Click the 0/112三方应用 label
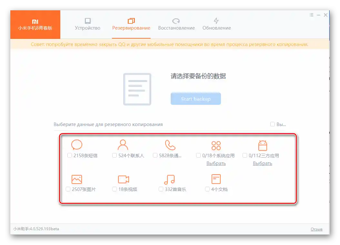 click(264, 156)
